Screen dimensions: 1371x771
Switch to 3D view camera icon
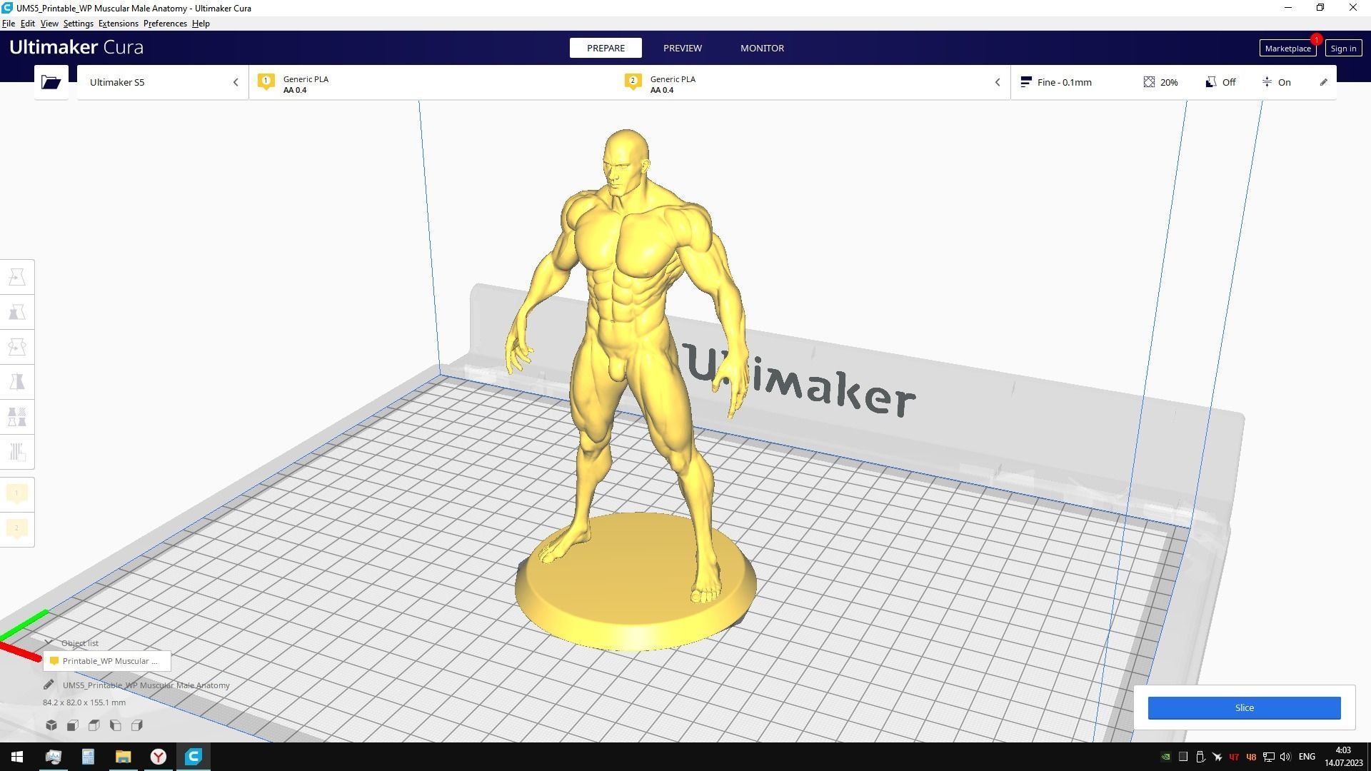(x=51, y=725)
